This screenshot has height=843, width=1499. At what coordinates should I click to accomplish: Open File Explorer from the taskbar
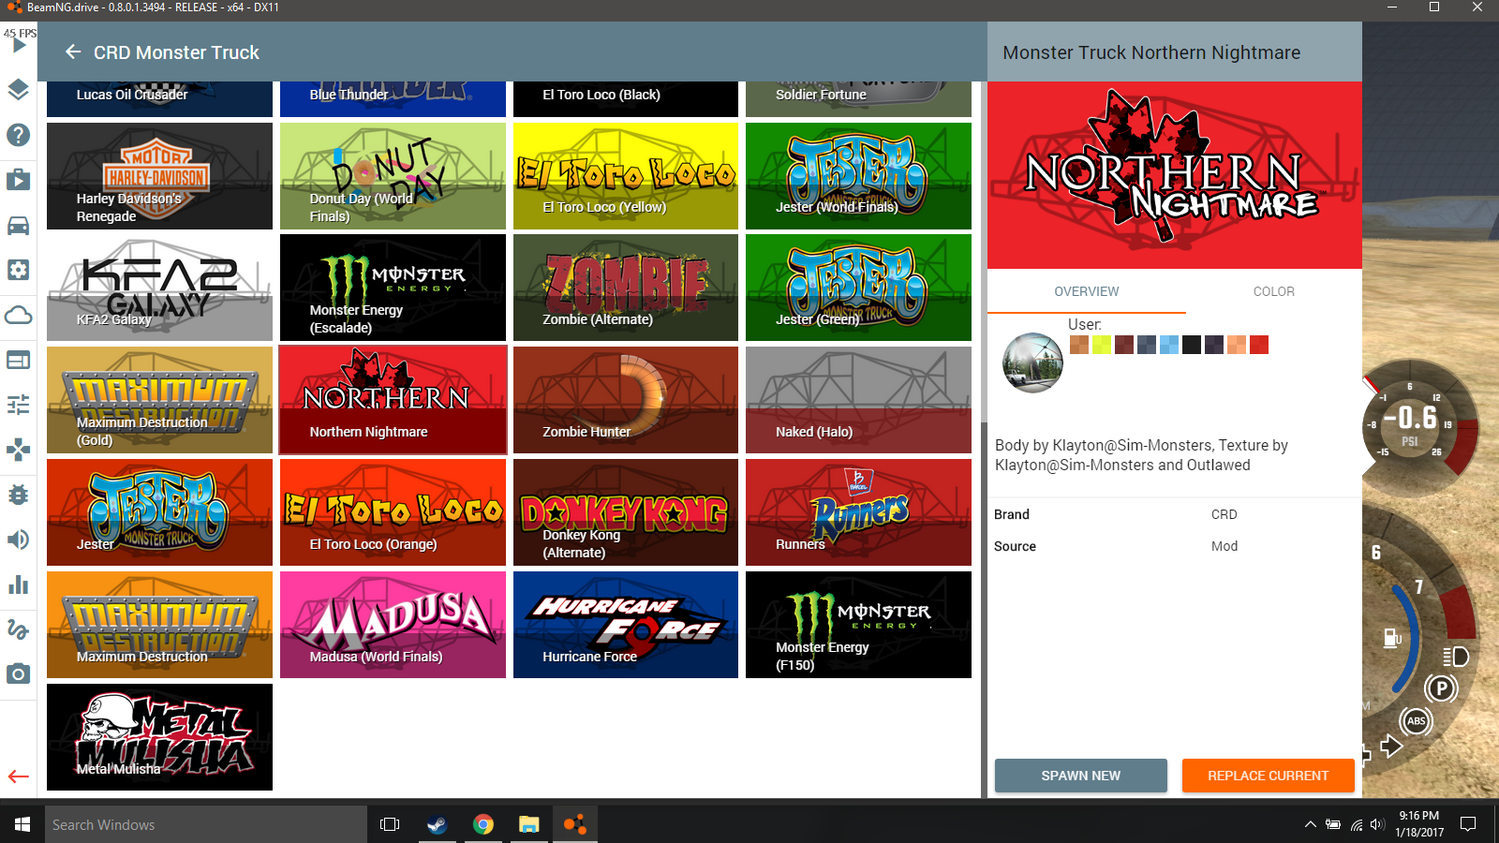click(529, 824)
